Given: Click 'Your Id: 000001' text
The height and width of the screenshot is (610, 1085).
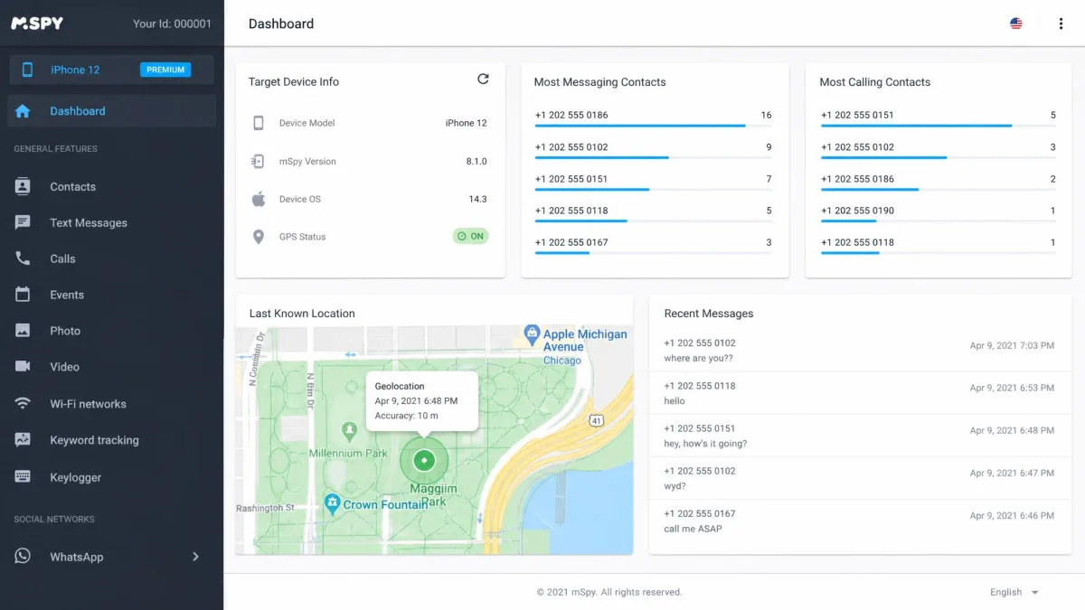Looking at the screenshot, I should [172, 23].
